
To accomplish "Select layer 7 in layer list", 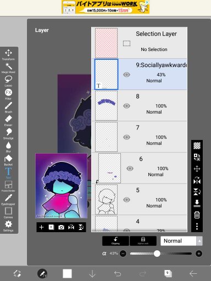I will click(139, 137).
